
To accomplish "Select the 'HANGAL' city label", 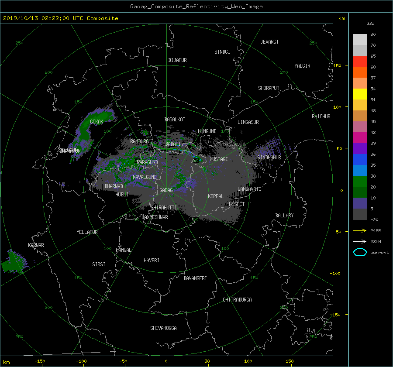I will pyautogui.click(x=123, y=250).
